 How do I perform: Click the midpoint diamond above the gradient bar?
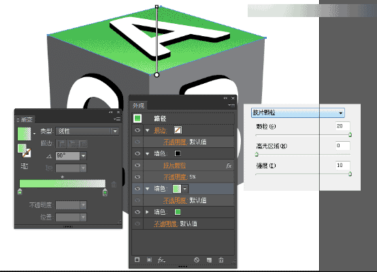pyautogui.click(x=63, y=177)
